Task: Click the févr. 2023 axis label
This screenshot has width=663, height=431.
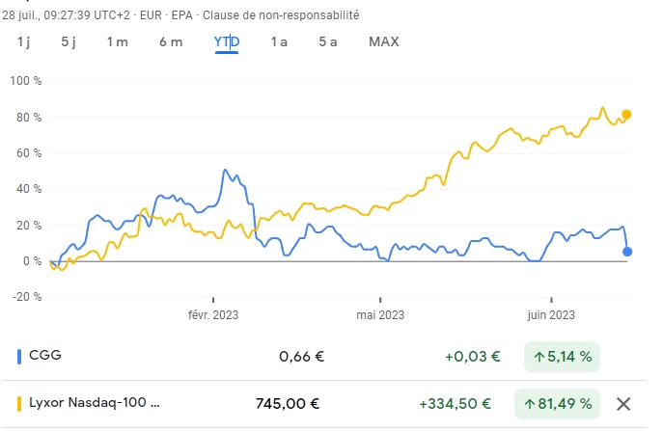Action: (213, 314)
